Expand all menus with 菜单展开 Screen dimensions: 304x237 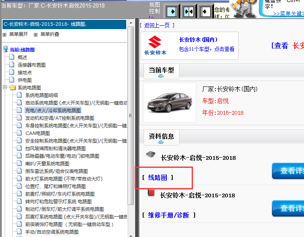tap(19, 35)
